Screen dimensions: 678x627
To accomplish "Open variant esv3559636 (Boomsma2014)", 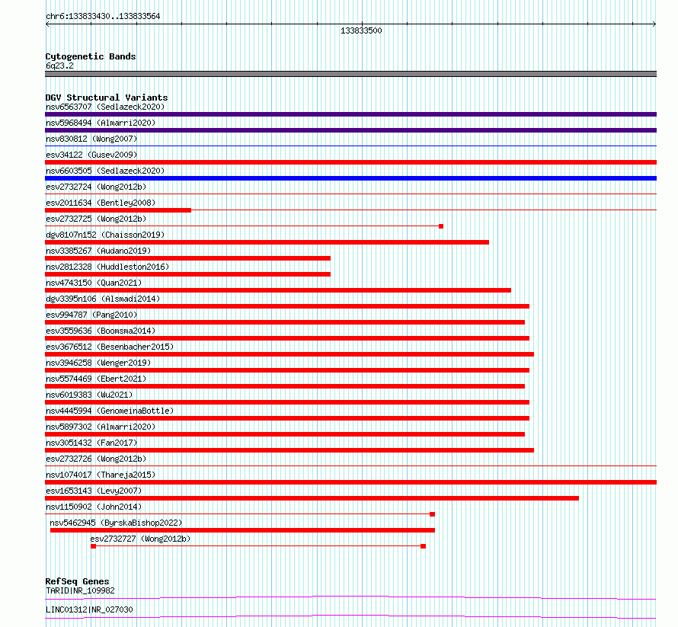I will tap(101, 331).
